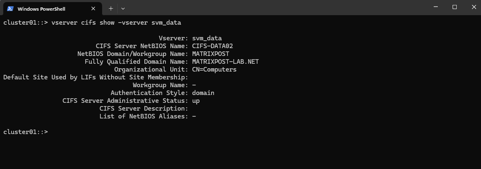This screenshot has width=481, height=169.
Task: Click the MATRIXPOST-LAB.NET domain name
Action: (x=225, y=62)
